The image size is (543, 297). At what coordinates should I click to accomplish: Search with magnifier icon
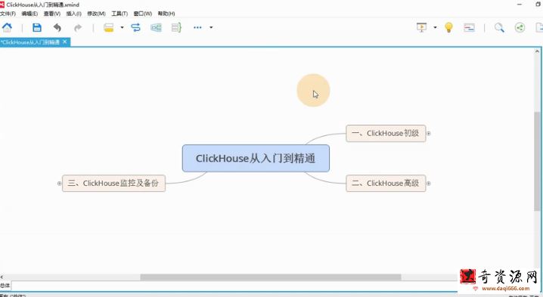click(x=499, y=28)
